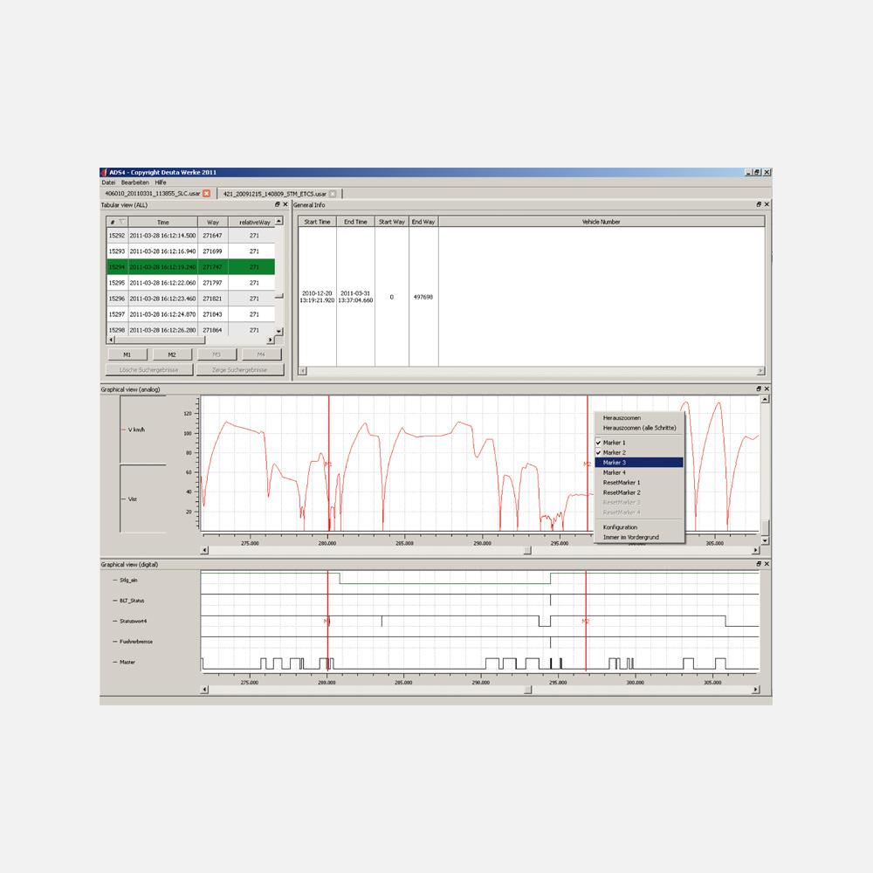The width and height of the screenshot is (873, 873).
Task: Undock the Graphical view (analog) panel
Action: pyautogui.click(x=759, y=388)
